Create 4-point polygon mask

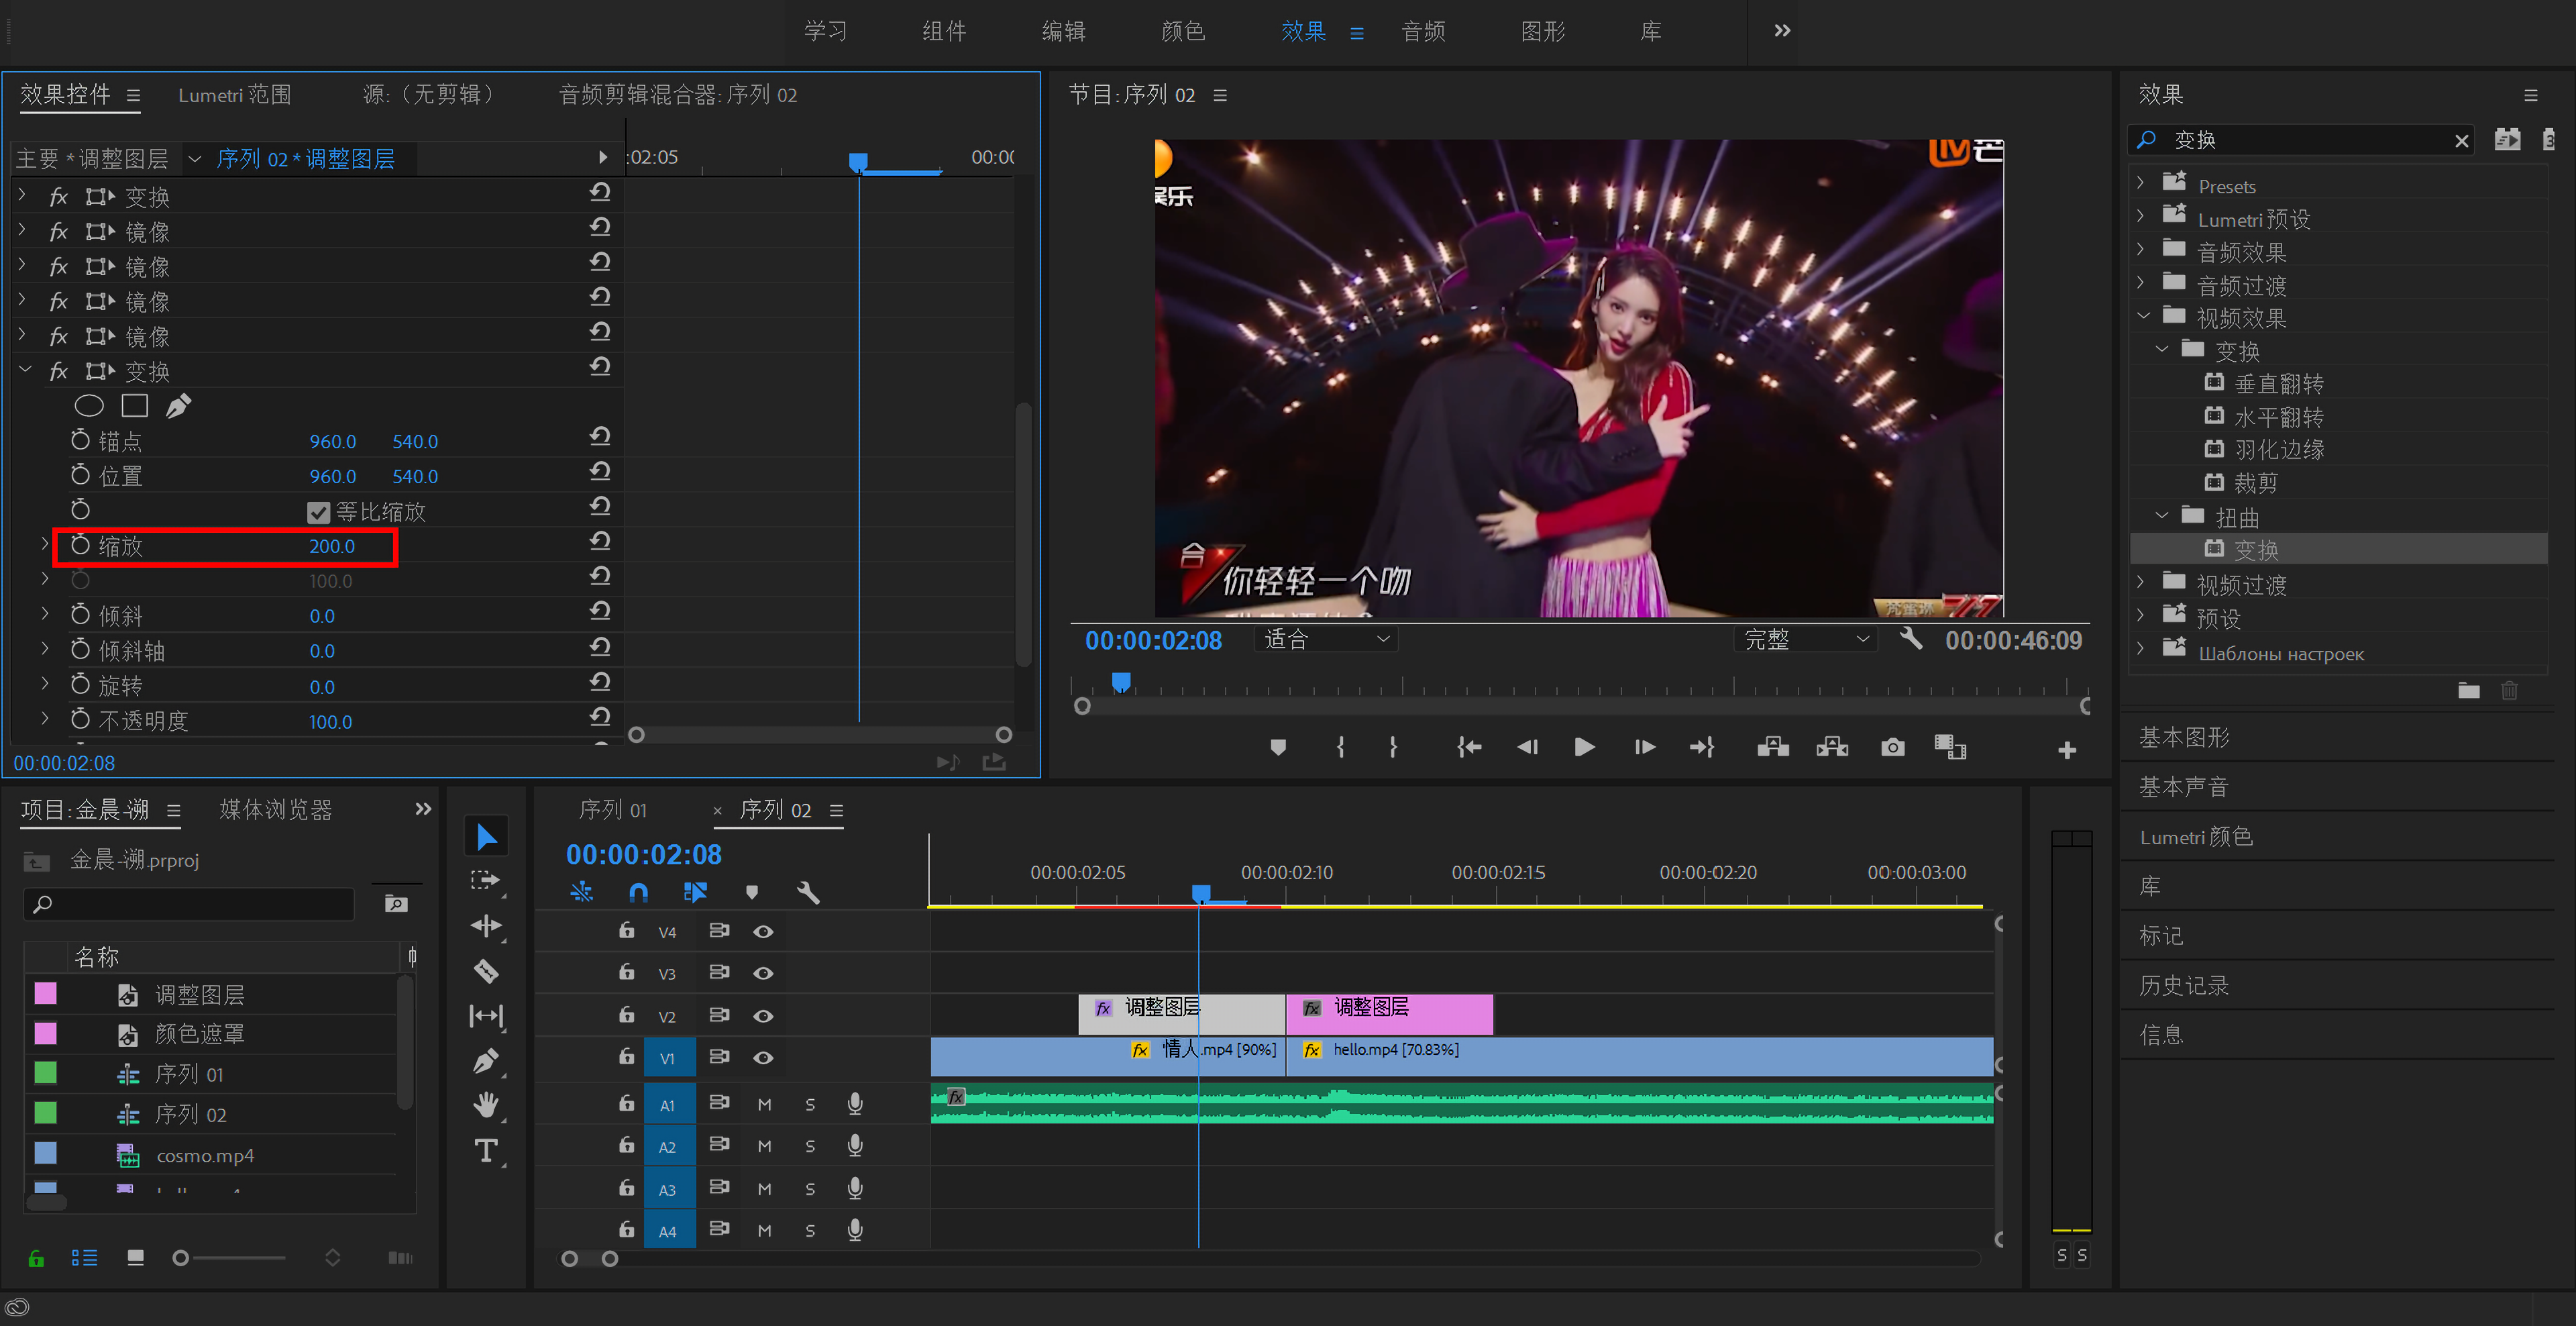[x=134, y=405]
